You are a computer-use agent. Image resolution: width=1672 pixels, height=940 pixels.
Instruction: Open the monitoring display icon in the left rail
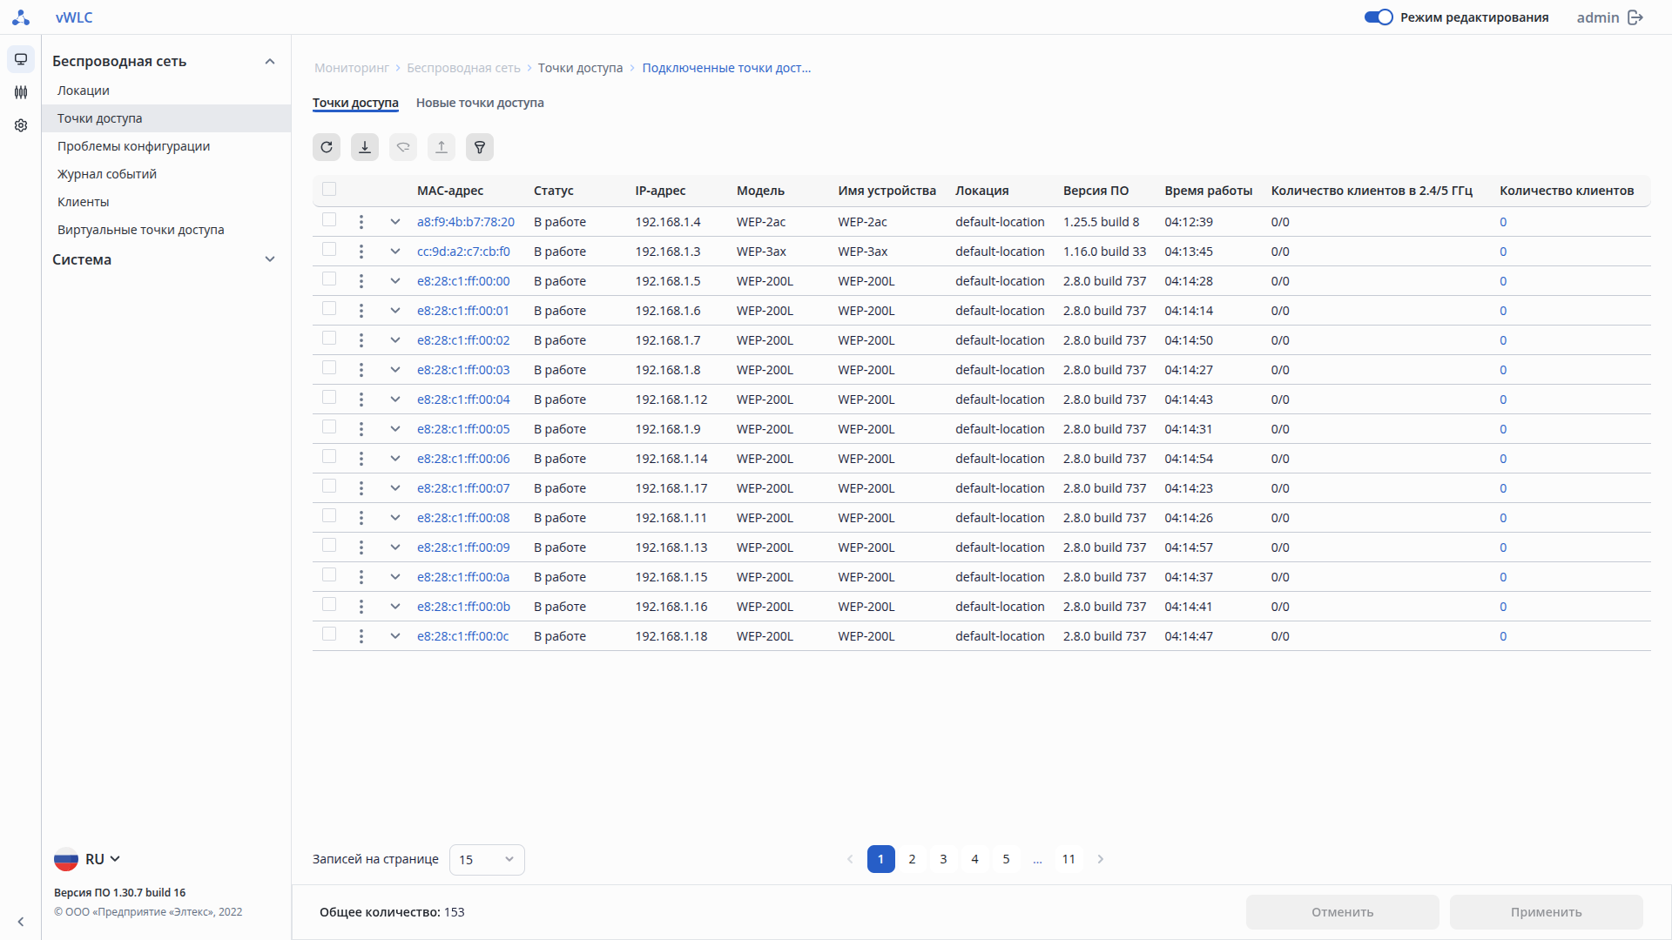pos(21,59)
